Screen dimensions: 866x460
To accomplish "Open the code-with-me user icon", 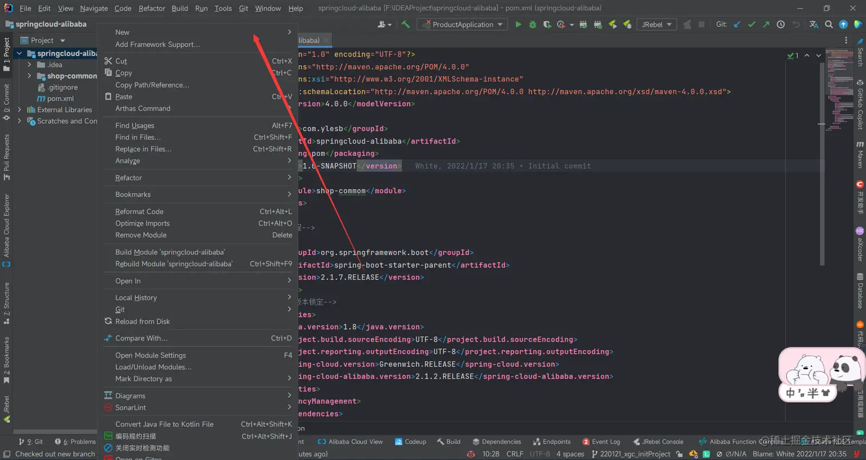I will [385, 25].
